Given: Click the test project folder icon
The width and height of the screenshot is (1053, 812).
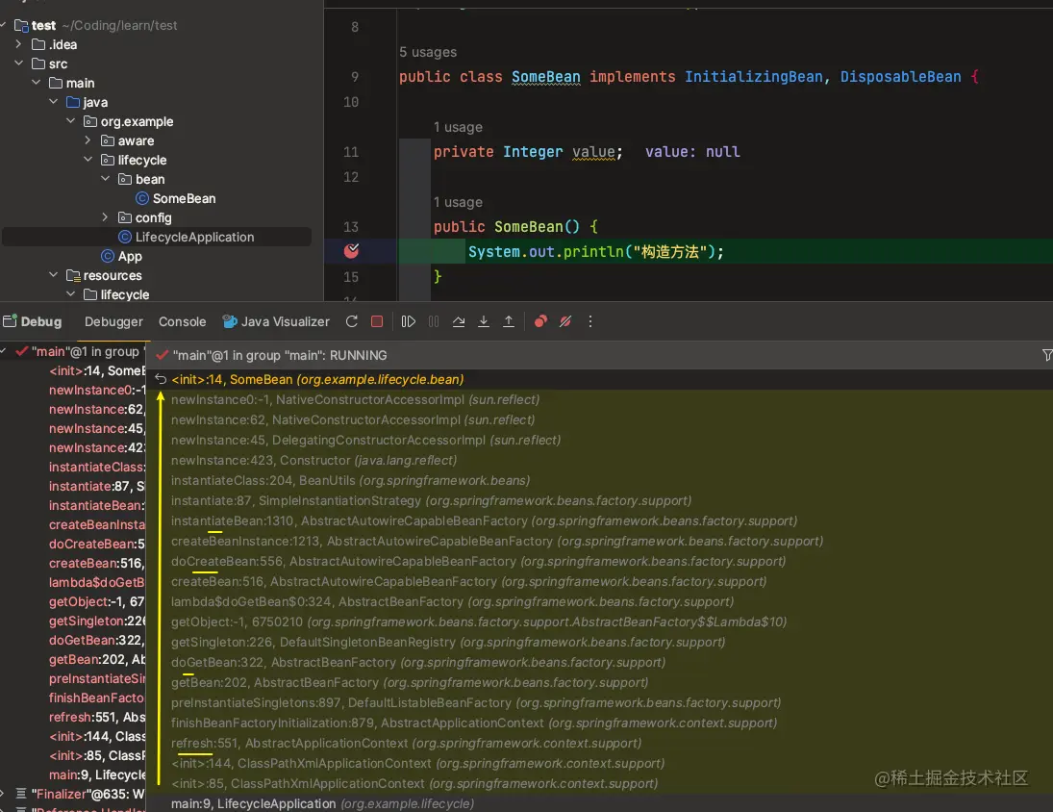Looking at the screenshot, I should pyautogui.click(x=21, y=26).
